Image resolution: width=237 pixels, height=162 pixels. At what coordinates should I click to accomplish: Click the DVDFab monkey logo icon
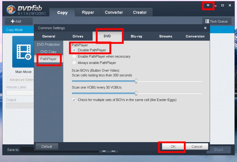(11, 10)
